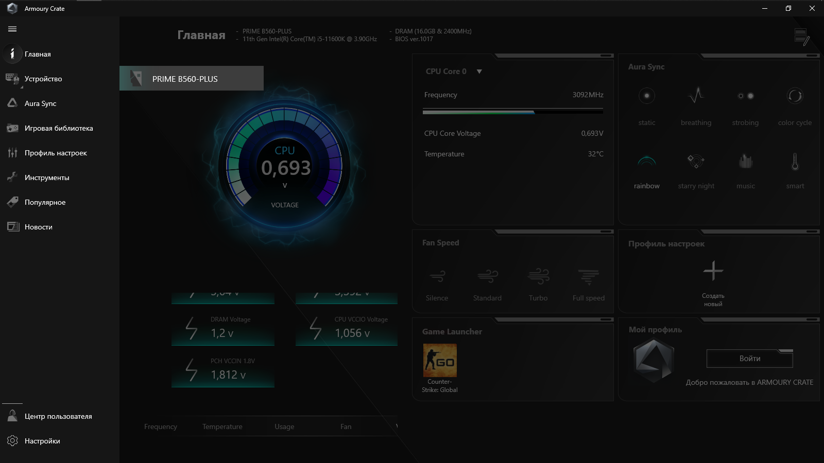
Task: Click the Новости newspaper icon
Action: tap(12, 227)
